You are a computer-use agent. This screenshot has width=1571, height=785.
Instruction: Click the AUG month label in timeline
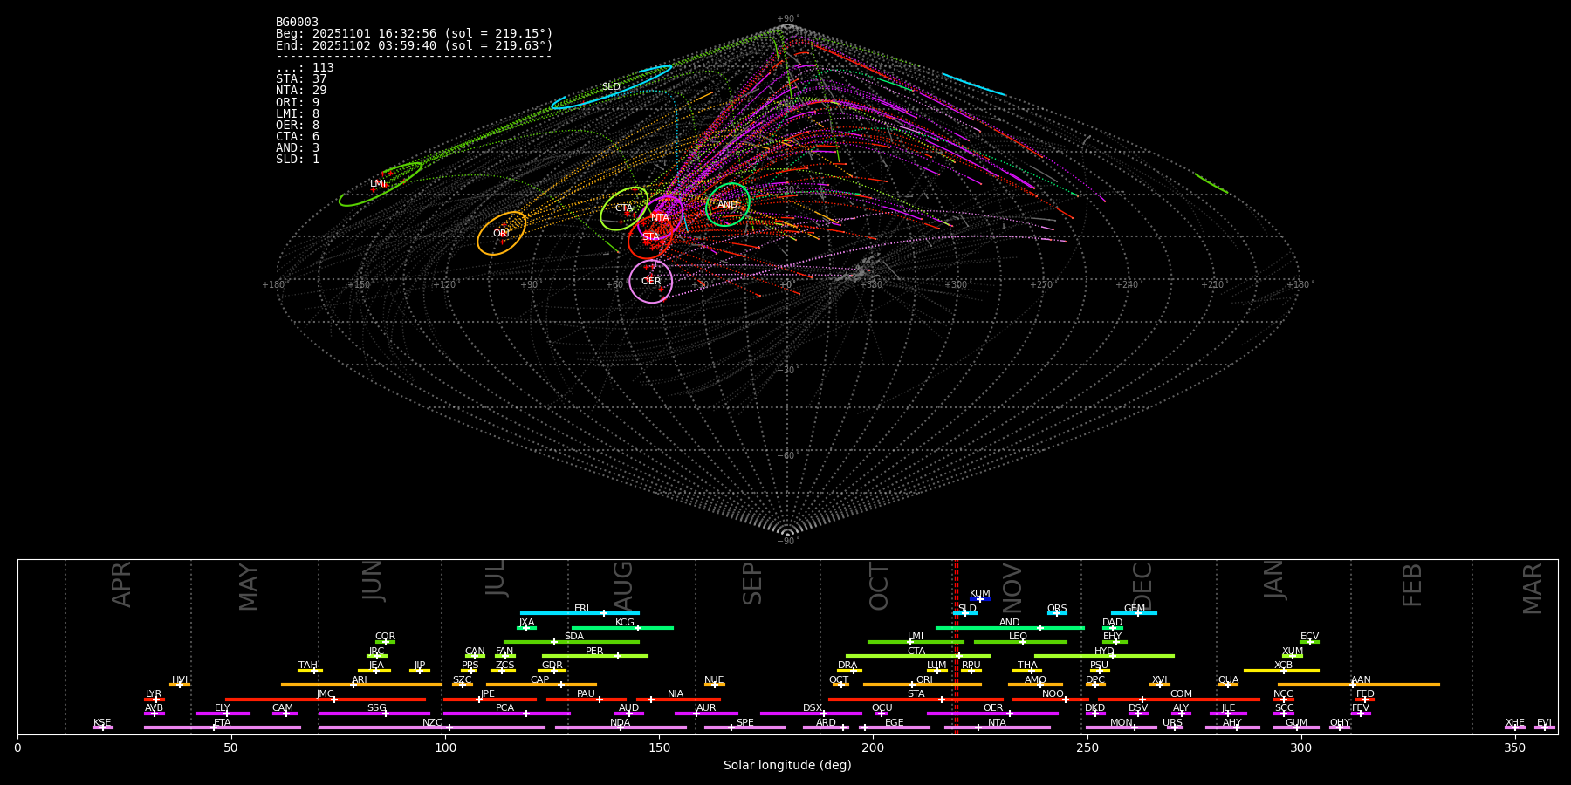pos(623,586)
